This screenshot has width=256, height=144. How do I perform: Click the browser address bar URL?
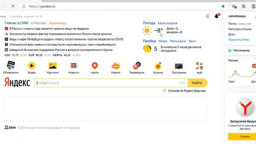(x=42, y=6)
